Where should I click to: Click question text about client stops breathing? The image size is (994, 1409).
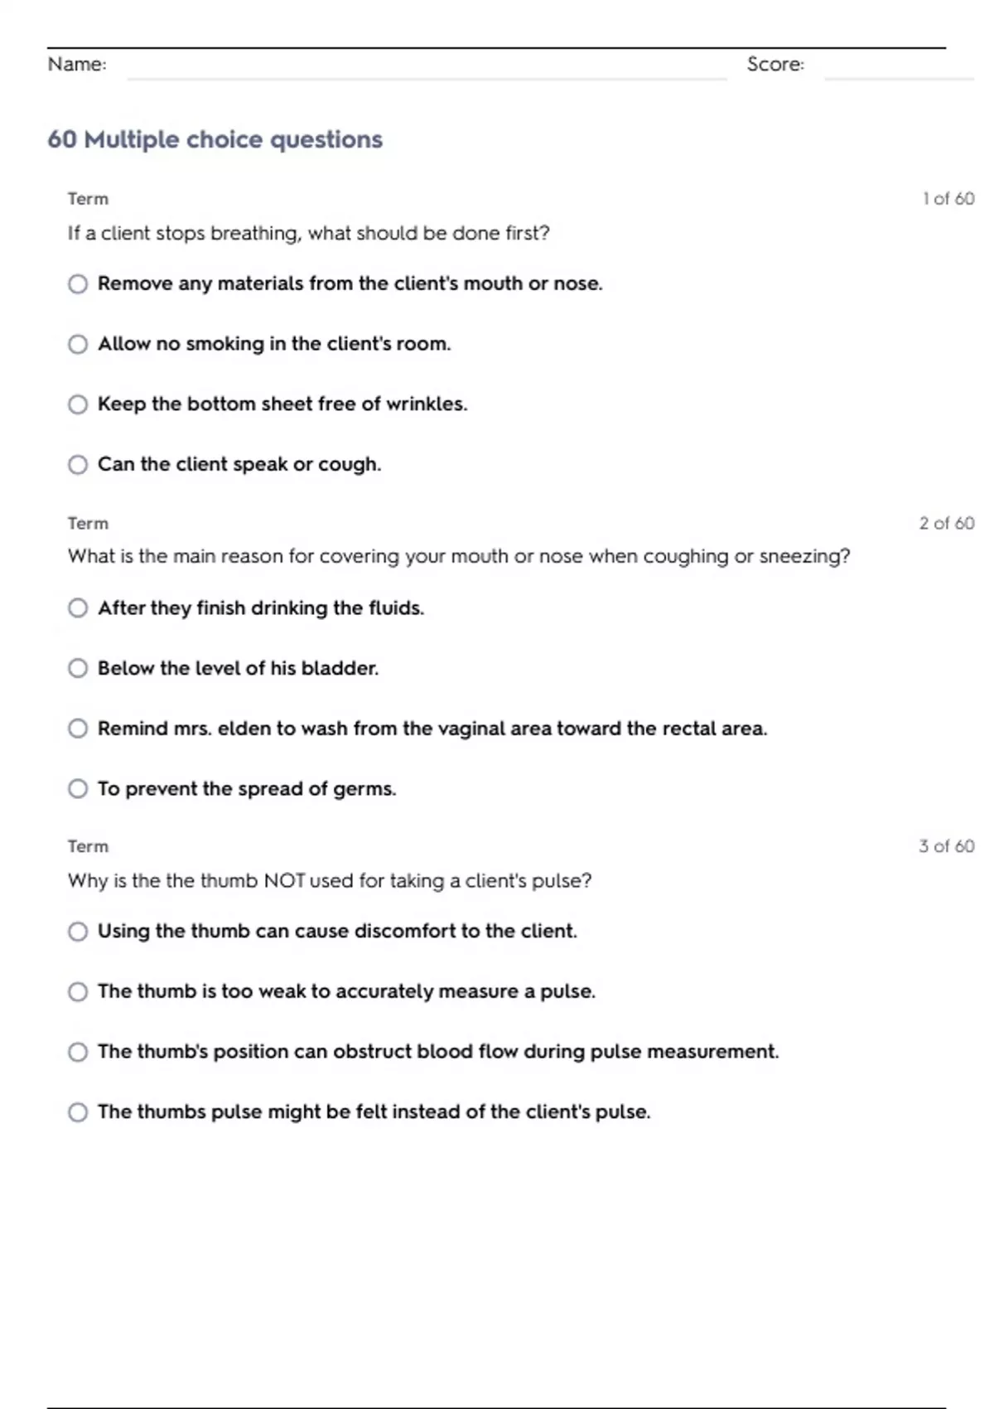point(308,234)
